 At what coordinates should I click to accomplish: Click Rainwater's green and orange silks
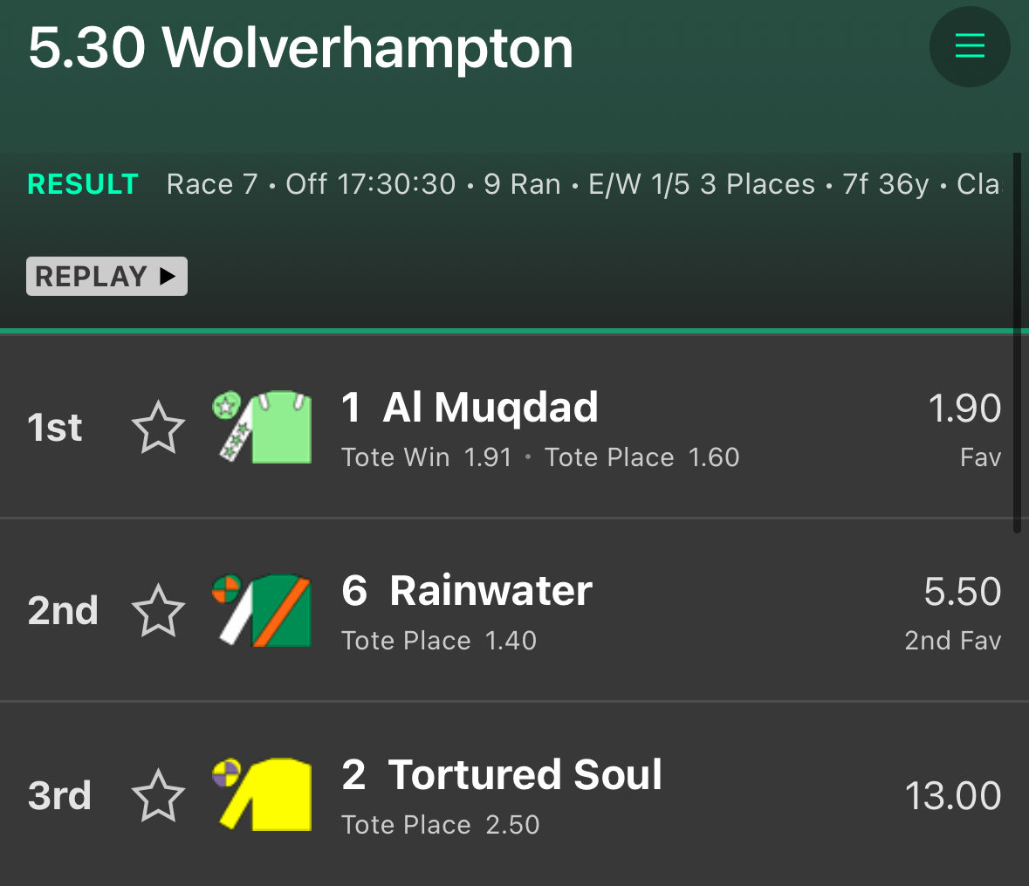(263, 610)
